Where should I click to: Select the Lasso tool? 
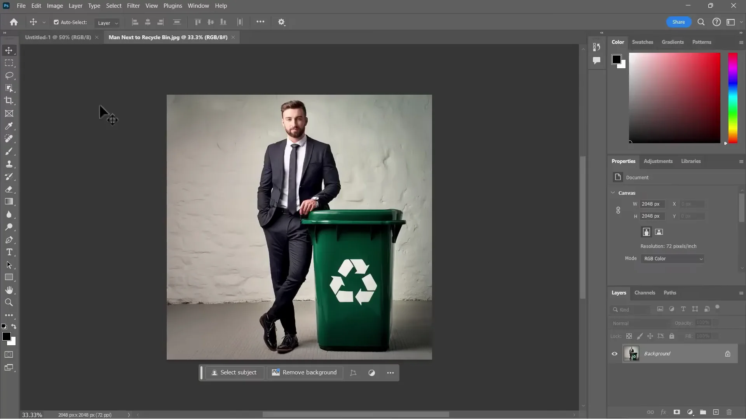[9, 76]
